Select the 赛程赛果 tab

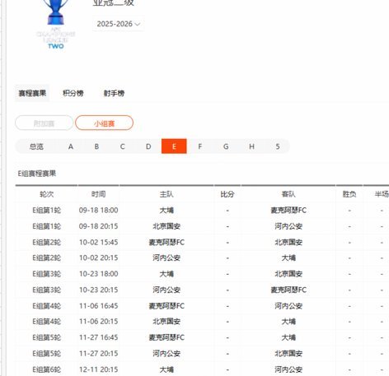click(x=32, y=93)
